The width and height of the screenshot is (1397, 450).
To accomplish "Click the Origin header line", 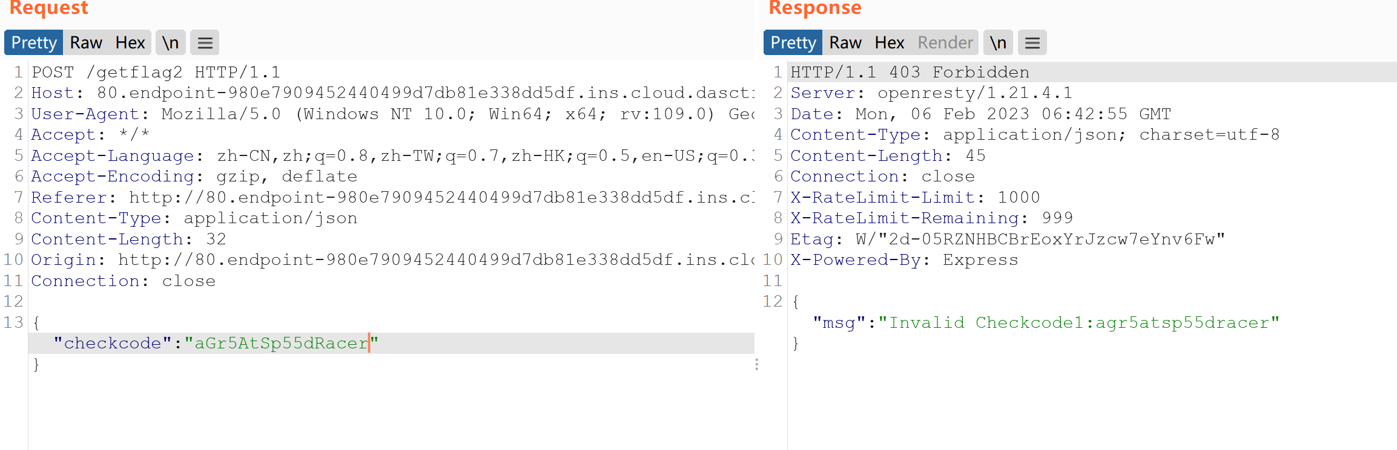I will (392, 260).
